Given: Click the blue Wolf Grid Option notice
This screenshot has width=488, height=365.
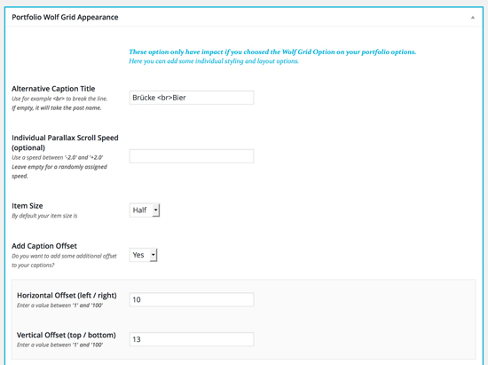Looking at the screenshot, I should 272,52.
